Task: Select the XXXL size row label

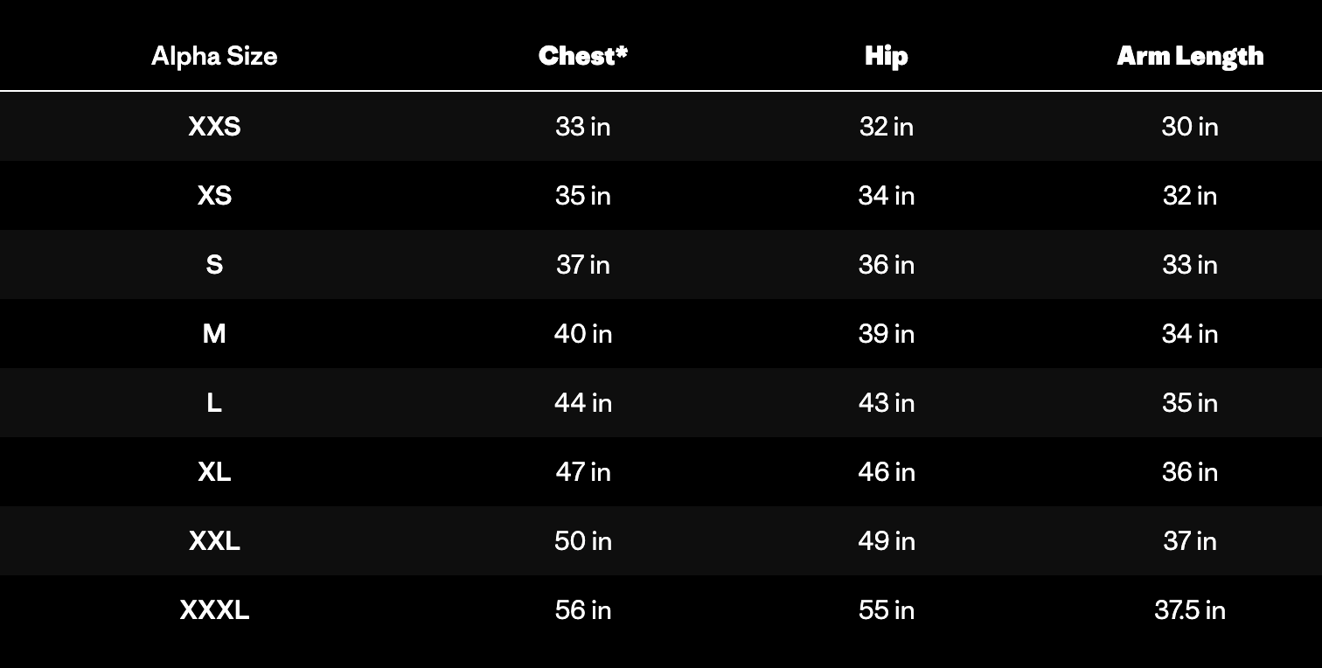Action: coord(214,610)
